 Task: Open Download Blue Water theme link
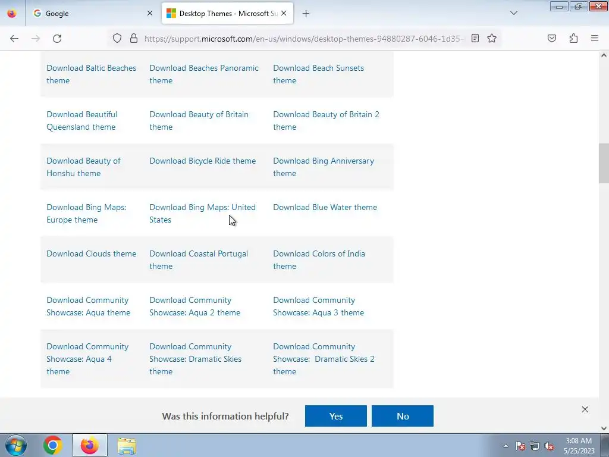(325, 207)
